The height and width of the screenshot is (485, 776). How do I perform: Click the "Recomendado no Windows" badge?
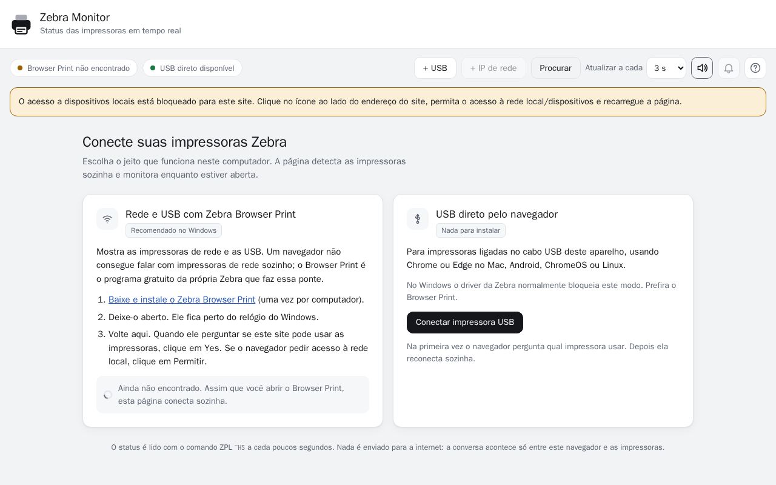tap(173, 230)
